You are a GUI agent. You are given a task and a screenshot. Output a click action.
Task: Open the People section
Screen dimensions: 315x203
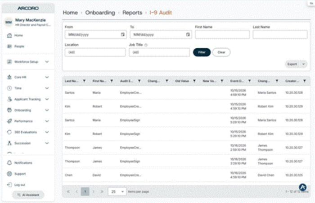[19, 46]
